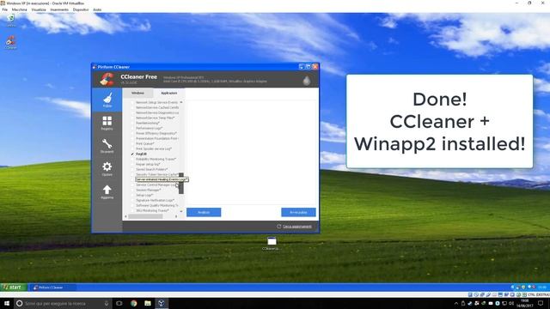Open the Windows 10 notification center
Screen dimensions: 550x309
click(541, 303)
